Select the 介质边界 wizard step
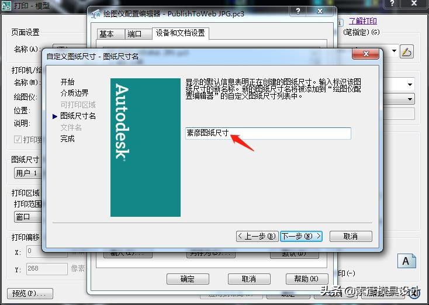This screenshot has height=305, width=429. [74, 93]
